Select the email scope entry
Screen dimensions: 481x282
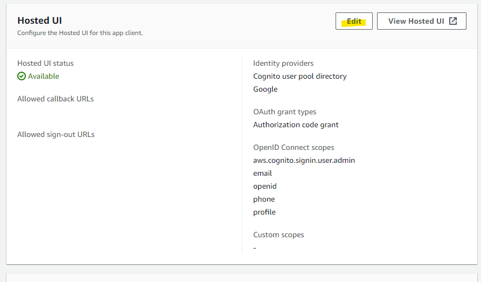[x=262, y=174]
